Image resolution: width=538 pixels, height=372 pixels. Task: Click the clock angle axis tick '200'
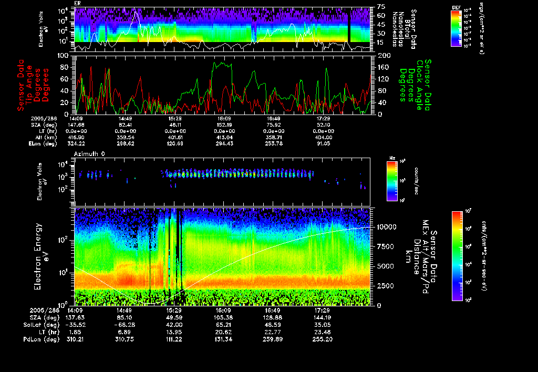click(x=384, y=56)
